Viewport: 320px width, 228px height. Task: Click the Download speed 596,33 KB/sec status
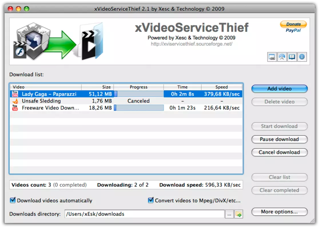pos(200,185)
